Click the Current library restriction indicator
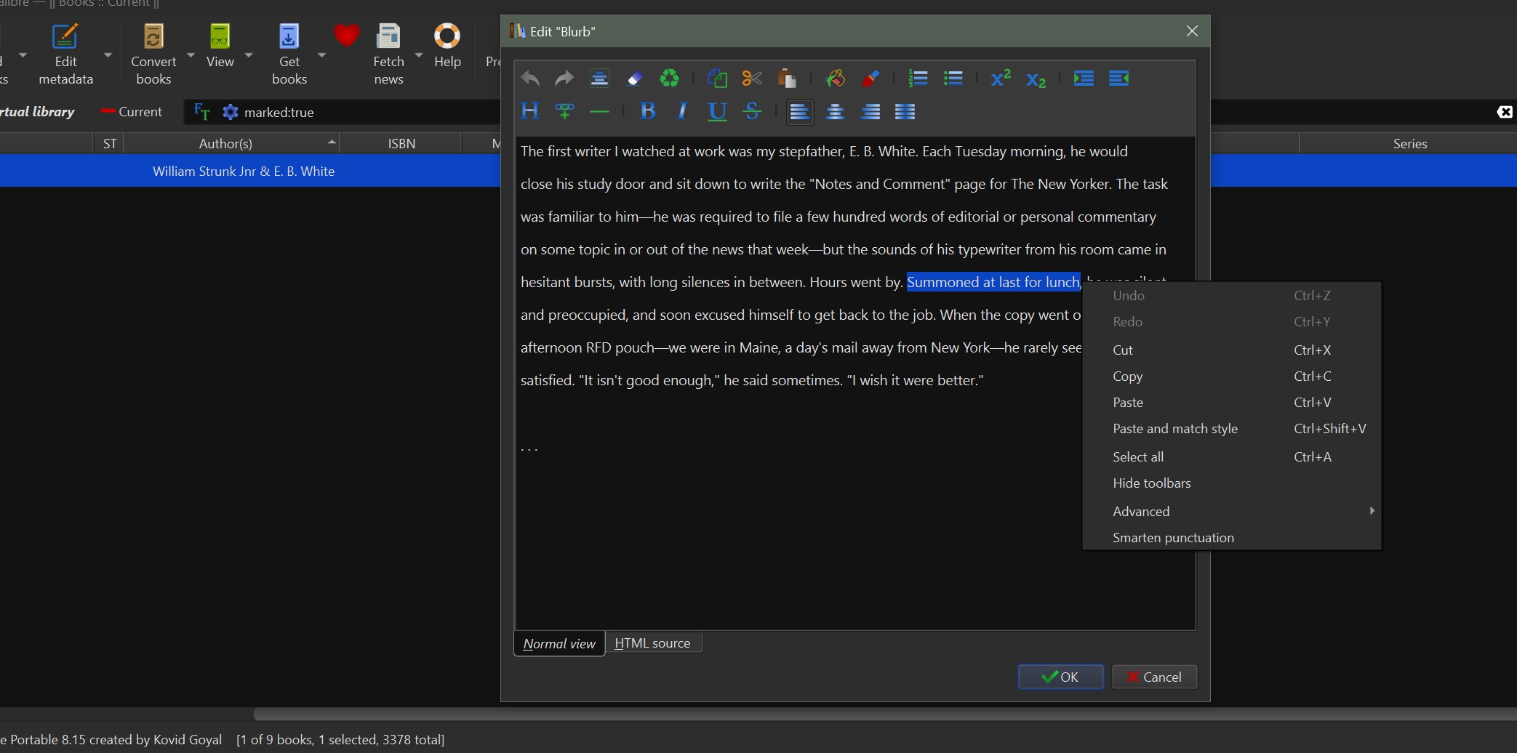Viewport: 1517px width, 753px height. (132, 112)
